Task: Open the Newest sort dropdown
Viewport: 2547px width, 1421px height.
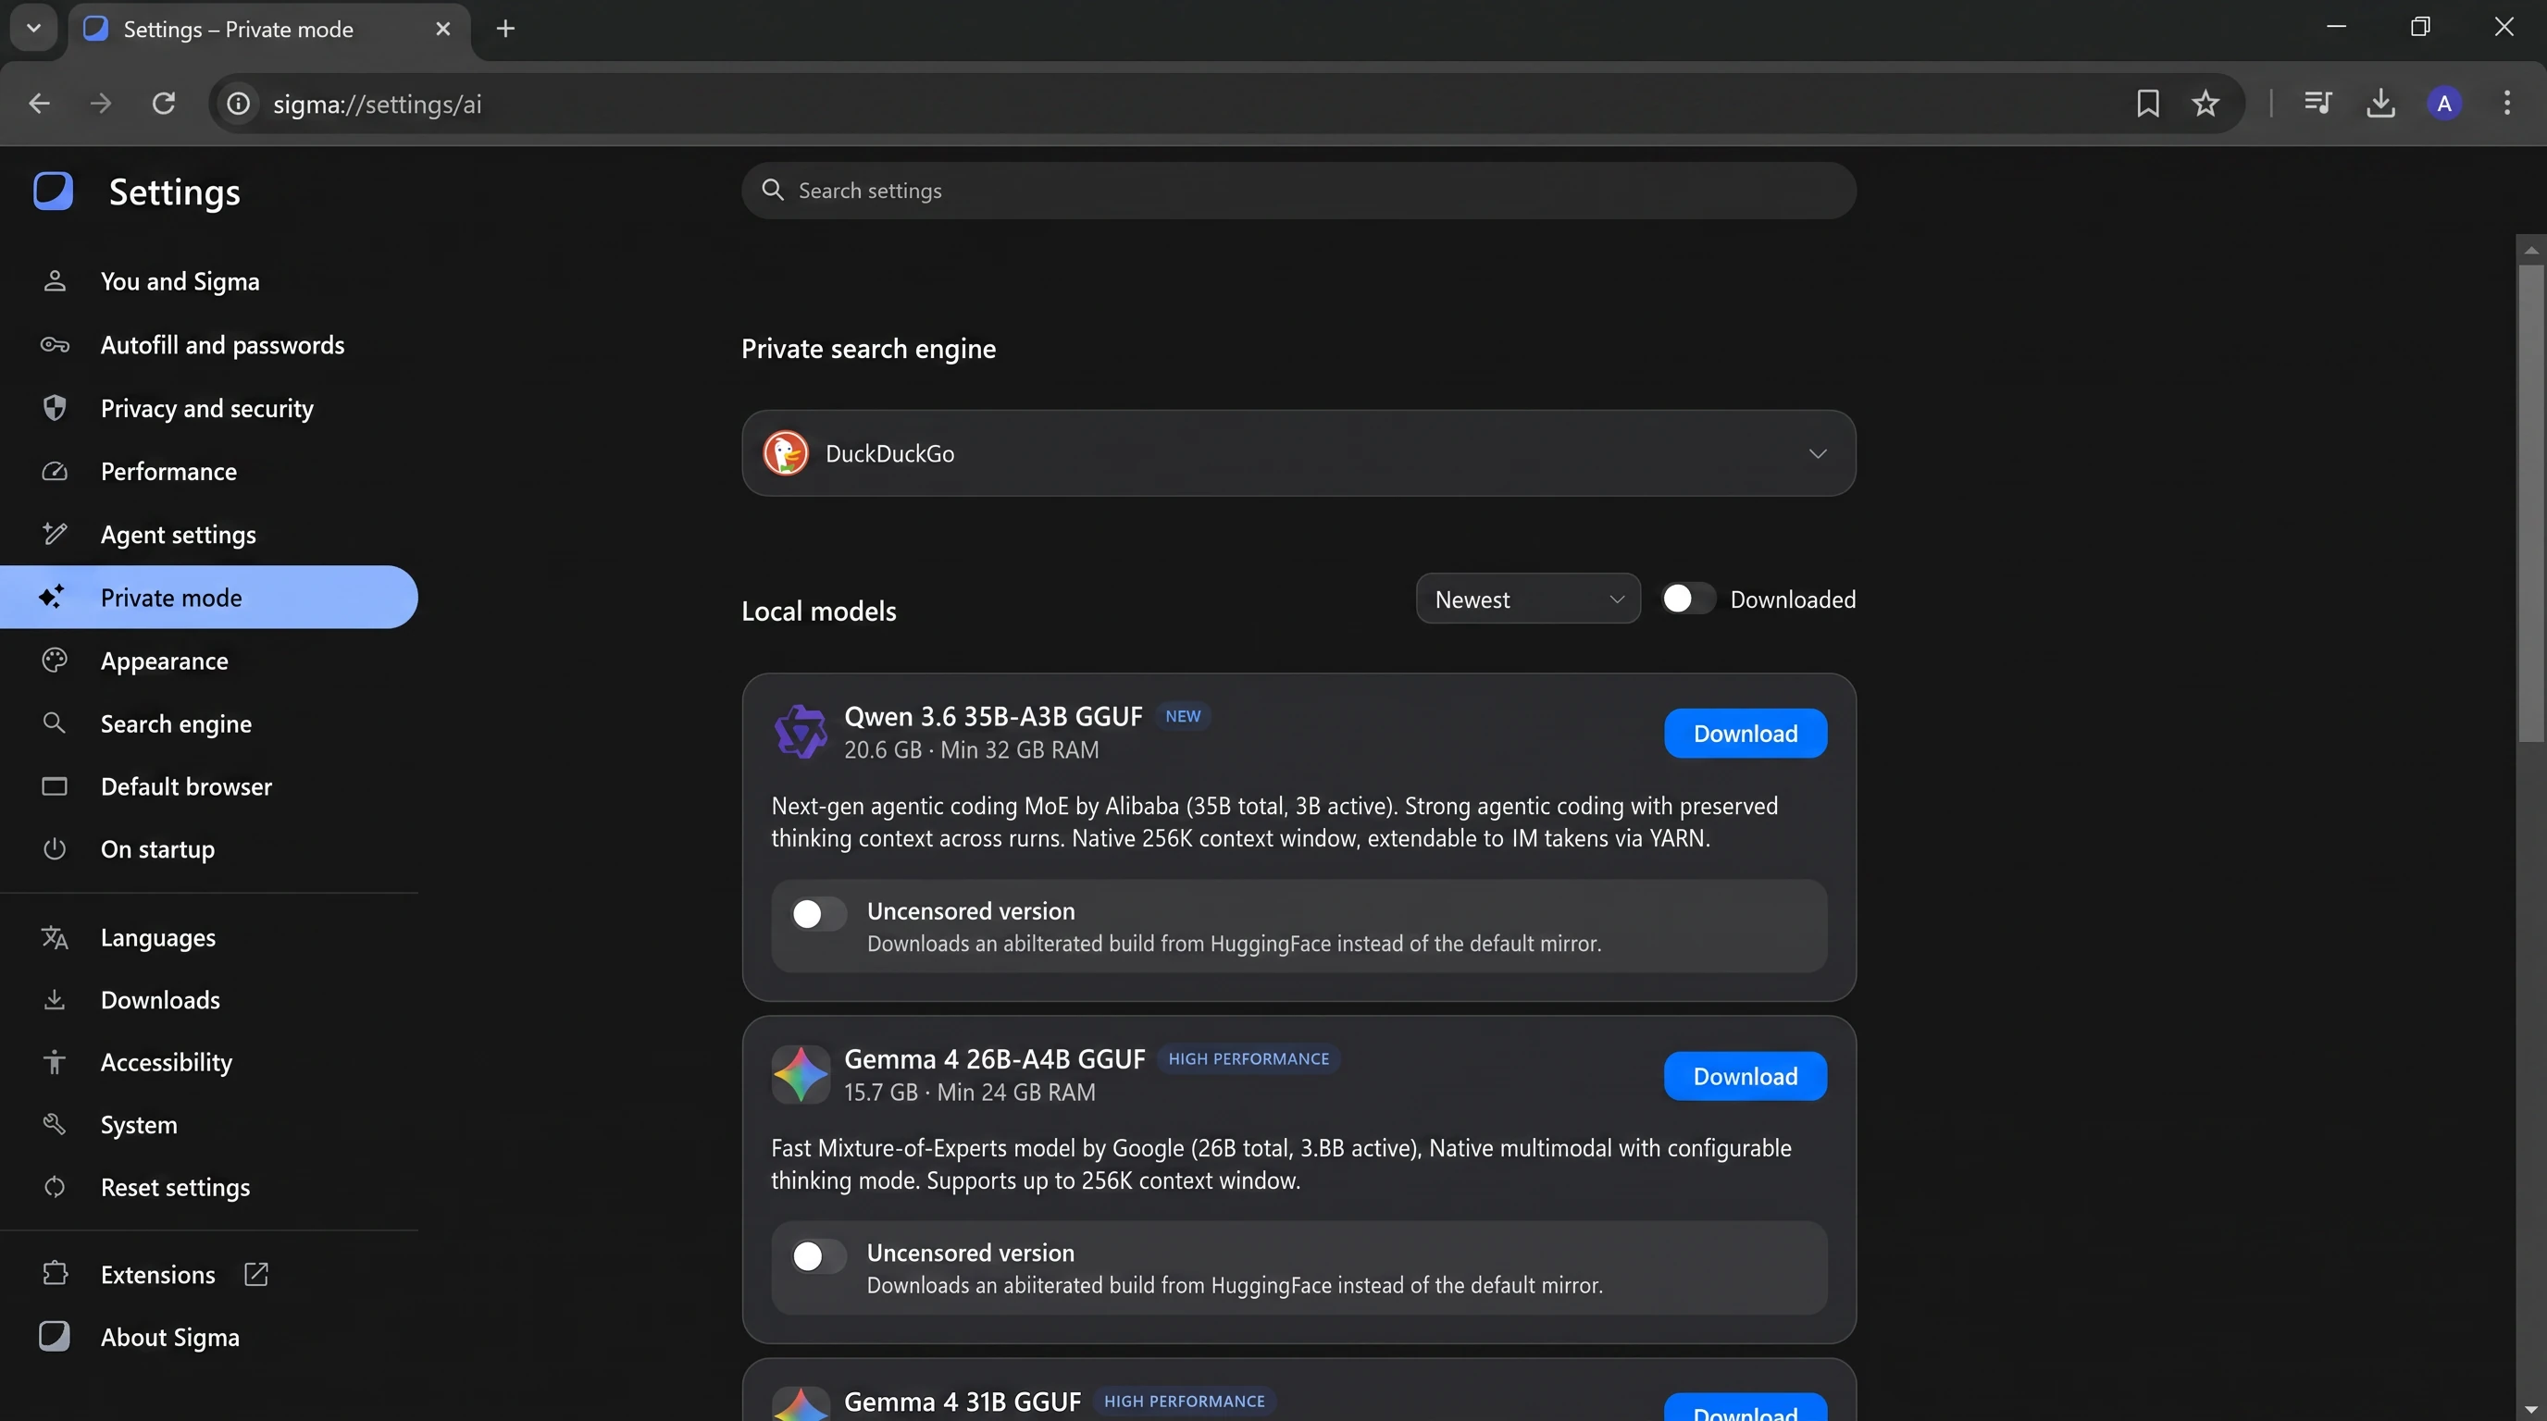Action: [1528, 599]
